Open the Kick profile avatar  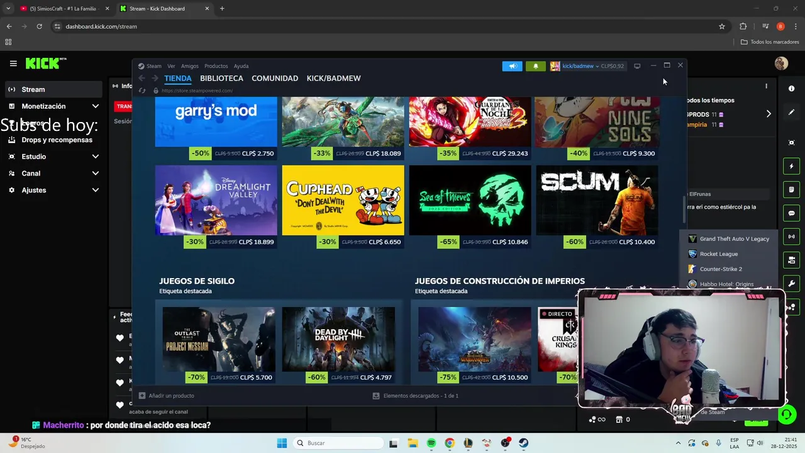(x=781, y=64)
